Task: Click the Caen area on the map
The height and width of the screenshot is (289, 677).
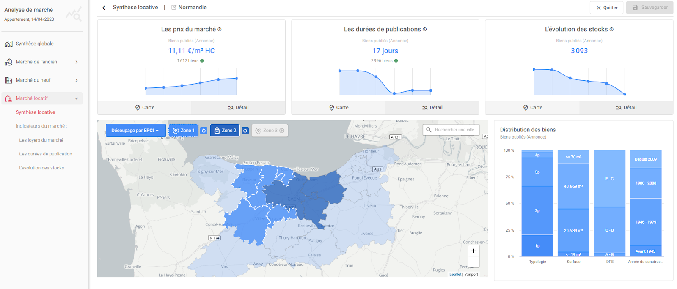Action: (x=294, y=199)
